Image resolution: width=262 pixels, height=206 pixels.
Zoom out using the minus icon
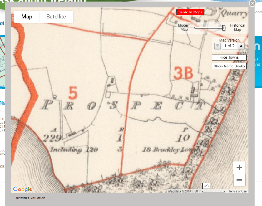click(239, 180)
